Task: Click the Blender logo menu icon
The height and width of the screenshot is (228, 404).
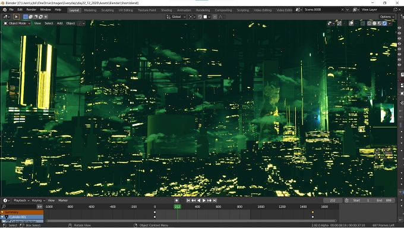Action: click(x=4, y=10)
